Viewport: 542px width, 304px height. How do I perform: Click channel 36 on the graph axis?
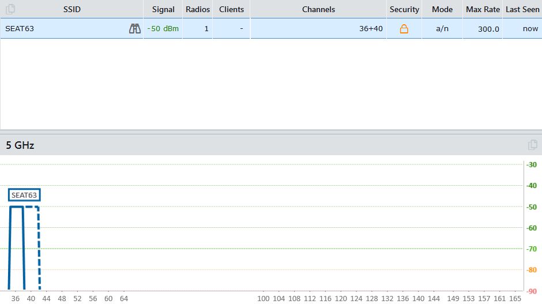(15, 298)
